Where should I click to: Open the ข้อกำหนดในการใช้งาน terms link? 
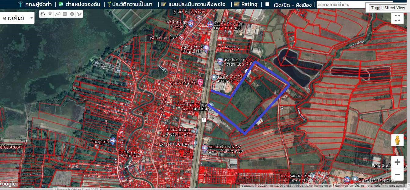pyautogui.click(x=349, y=185)
